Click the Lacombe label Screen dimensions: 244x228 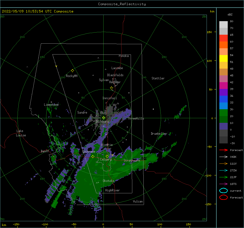117,68
